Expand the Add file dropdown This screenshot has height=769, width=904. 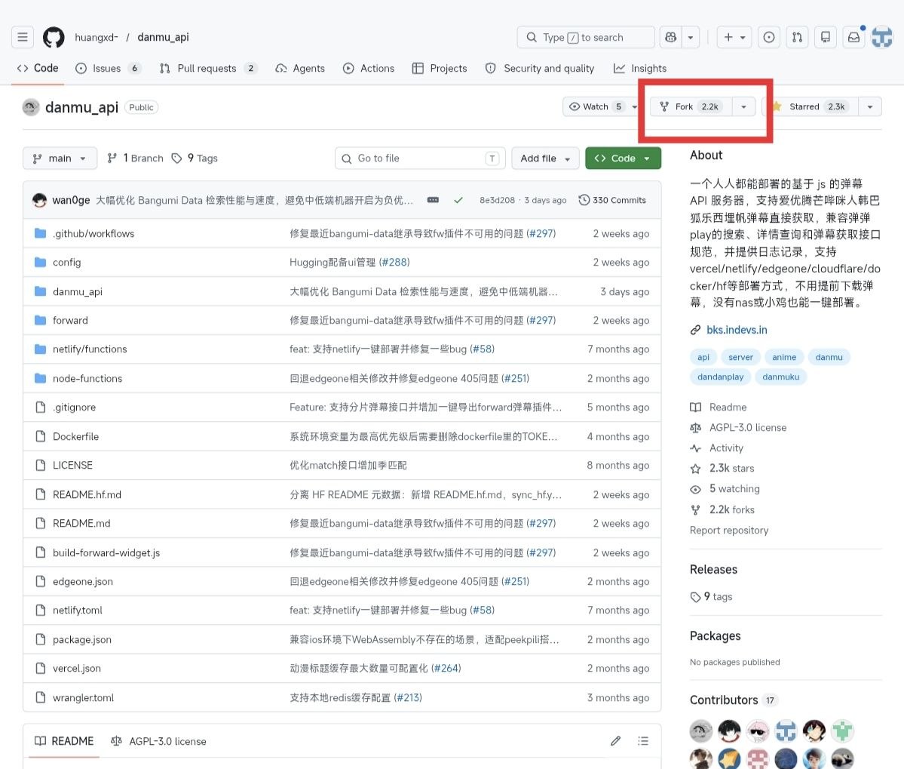tap(545, 158)
